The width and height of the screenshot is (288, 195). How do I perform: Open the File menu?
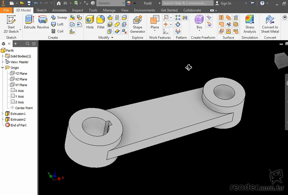tap(6, 10)
